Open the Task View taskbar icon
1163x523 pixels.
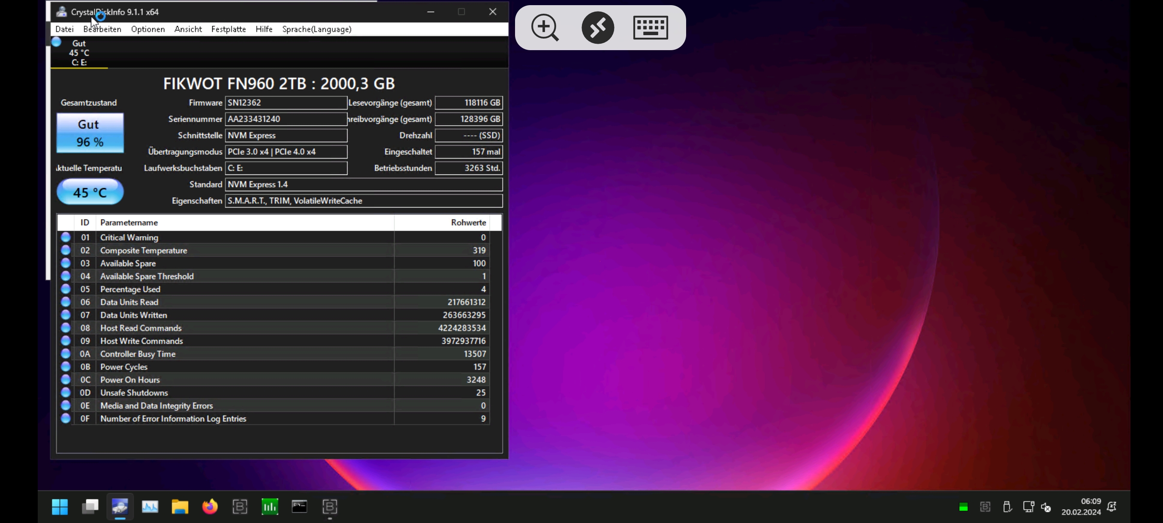coord(90,507)
